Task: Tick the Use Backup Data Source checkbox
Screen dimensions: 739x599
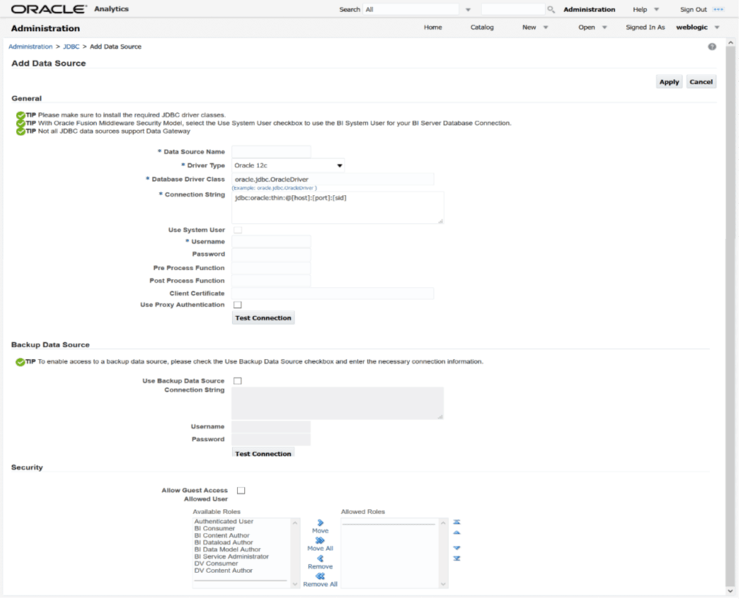Action: pyautogui.click(x=237, y=380)
